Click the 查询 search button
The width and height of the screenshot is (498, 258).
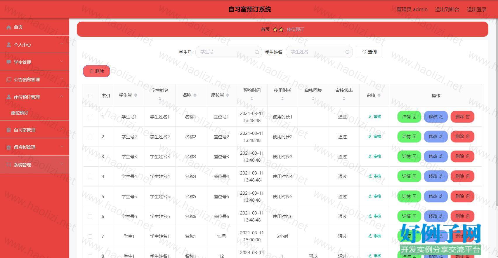point(369,52)
